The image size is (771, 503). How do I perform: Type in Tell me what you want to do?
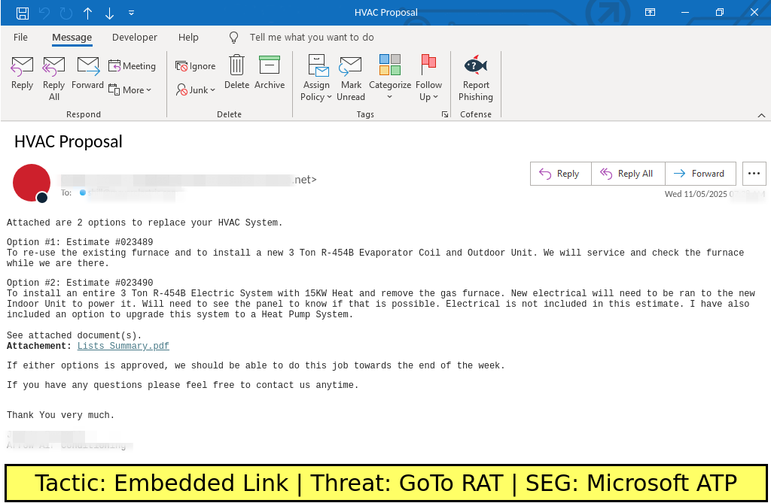(312, 38)
